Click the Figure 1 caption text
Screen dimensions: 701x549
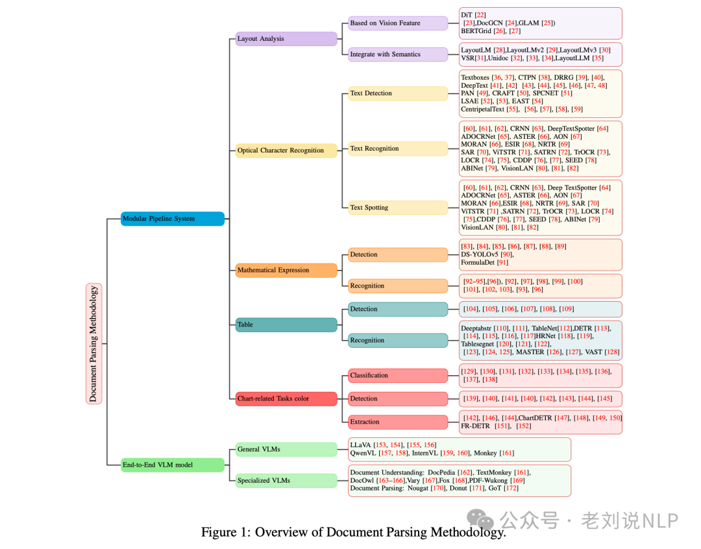(x=353, y=533)
